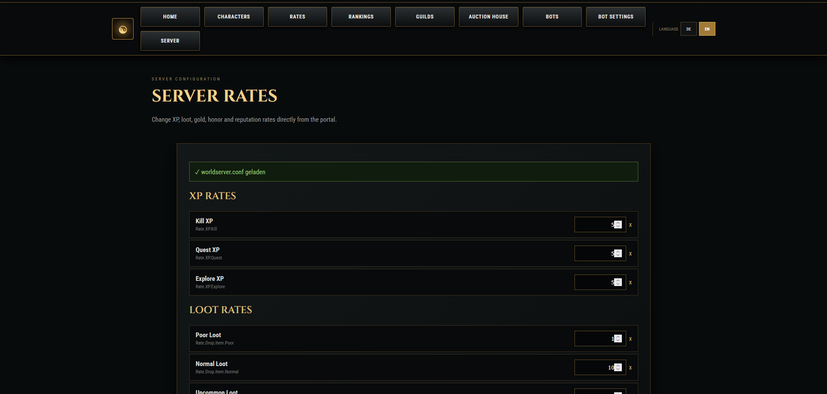Adjust the Poor Loot spinner arrows
The image size is (827, 394).
tap(618, 339)
